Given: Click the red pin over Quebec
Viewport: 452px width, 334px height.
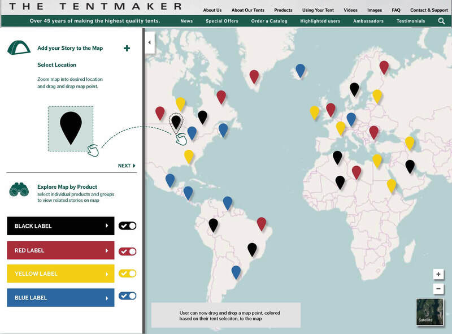Looking at the screenshot, I should 221,97.
